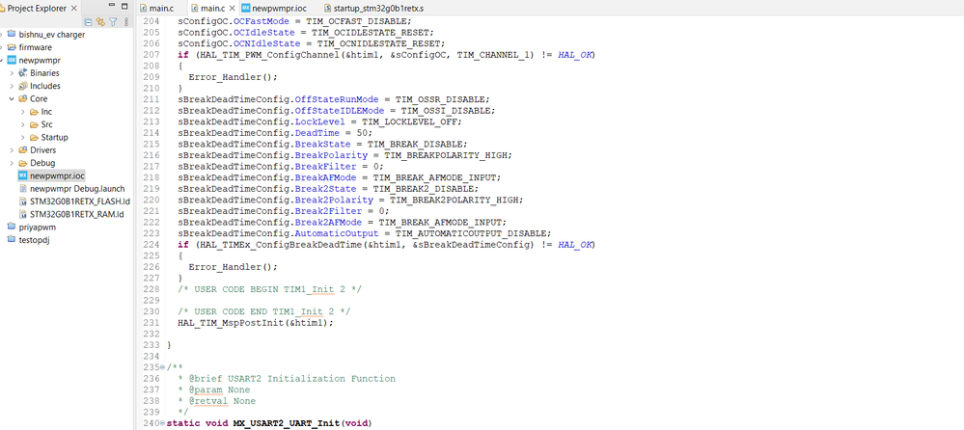Click the LockLevel field on line 213

click(318, 121)
